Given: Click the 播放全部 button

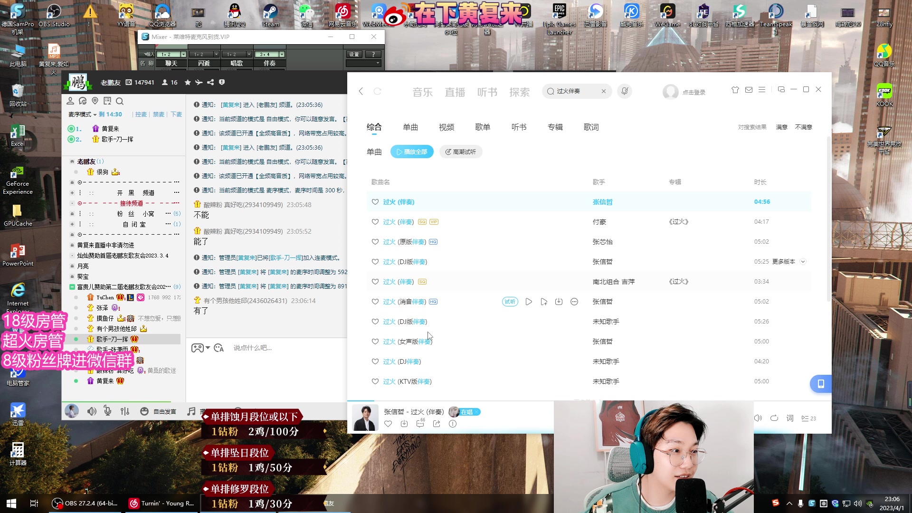Looking at the screenshot, I should click(x=412, y=152).
